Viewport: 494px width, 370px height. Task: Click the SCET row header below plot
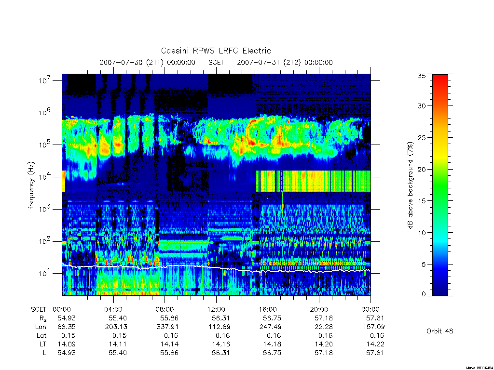point(39,310)
